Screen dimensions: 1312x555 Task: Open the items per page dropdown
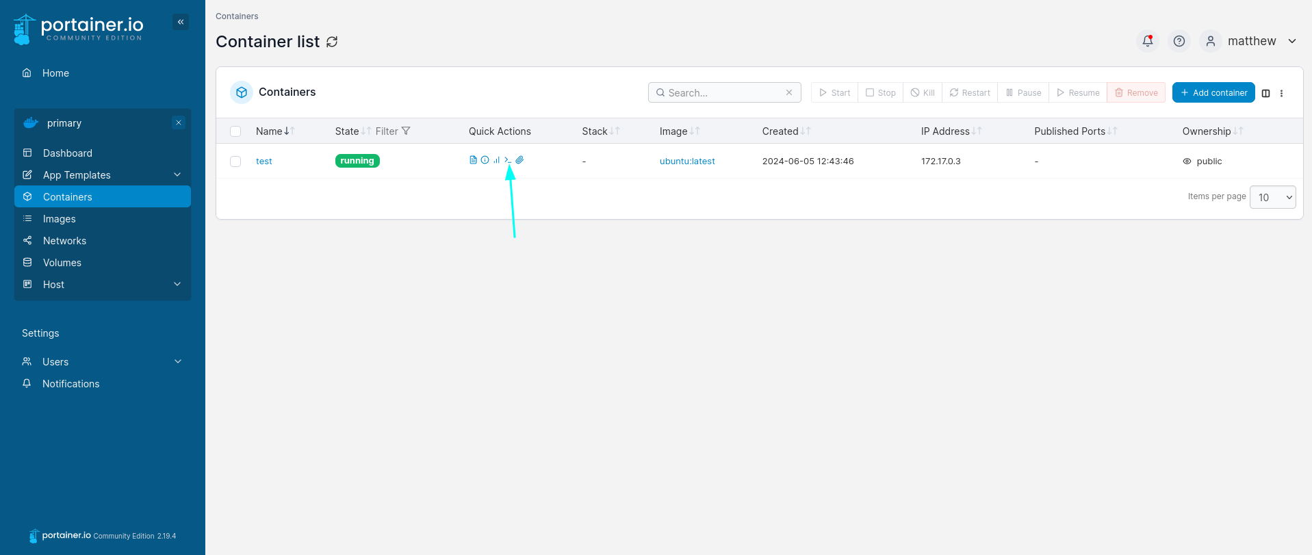click(x=1272, y=197)
